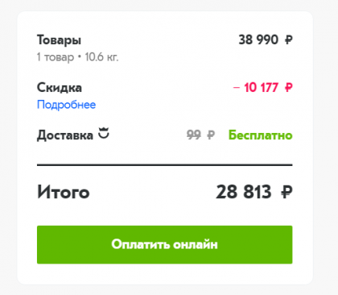
Task: Select the 38 990 goods price
Action: [258, 40]
